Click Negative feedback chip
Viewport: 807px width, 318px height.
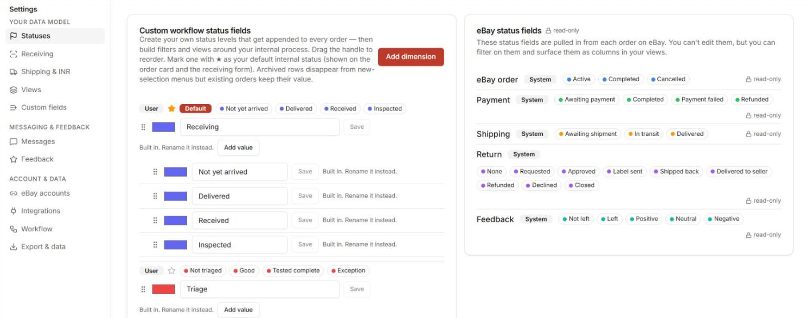(724, 219)
